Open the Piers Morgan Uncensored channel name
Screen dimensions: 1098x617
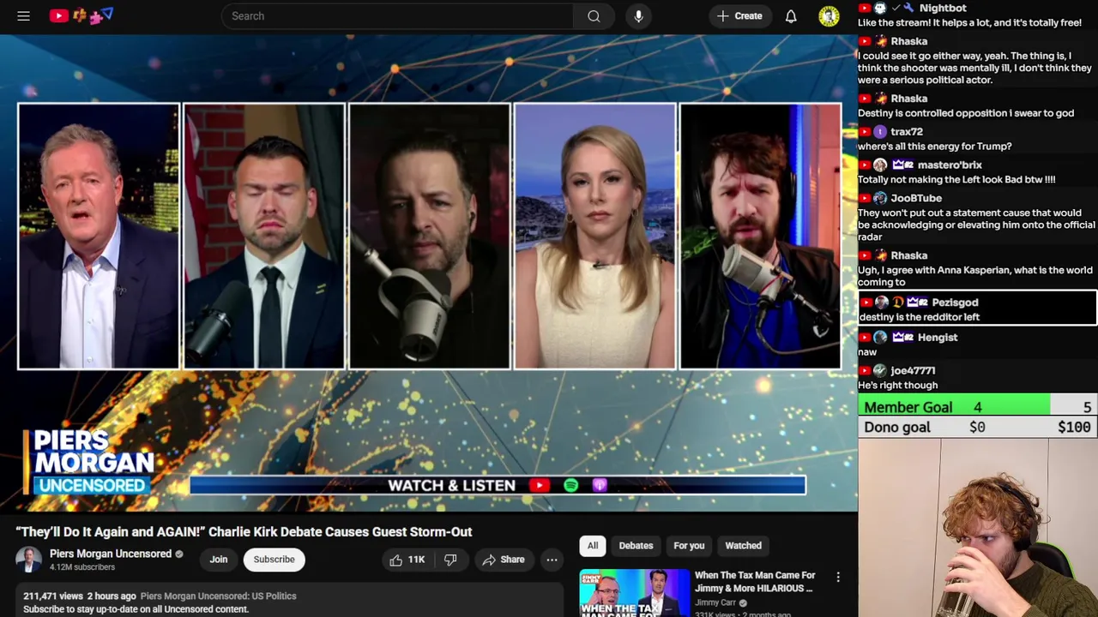111,554
